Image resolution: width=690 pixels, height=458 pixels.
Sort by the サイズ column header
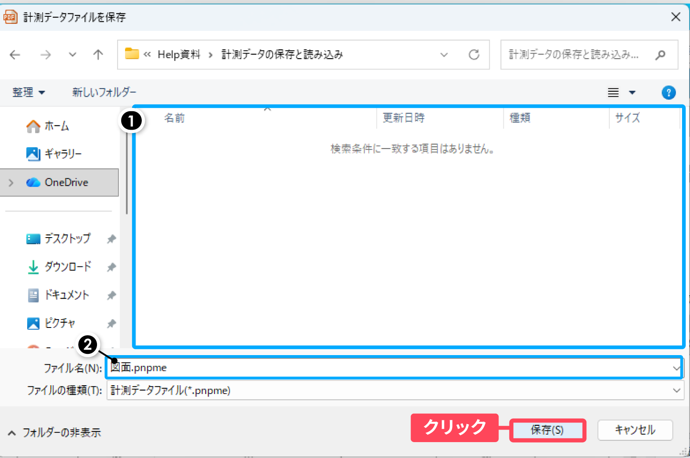pos(627,118)
